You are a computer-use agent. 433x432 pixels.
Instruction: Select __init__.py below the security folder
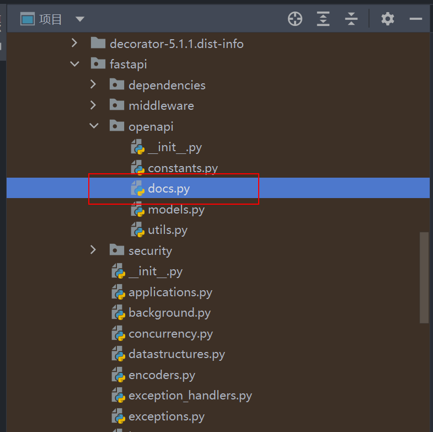point(156,271)
